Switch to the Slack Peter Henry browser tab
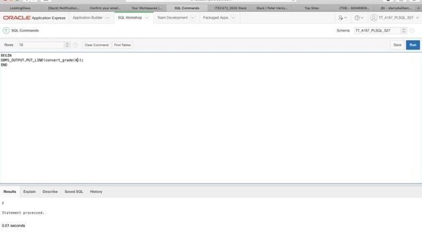Image resolution: width=422 pixels, height=237 pixels. click(272, 8)
